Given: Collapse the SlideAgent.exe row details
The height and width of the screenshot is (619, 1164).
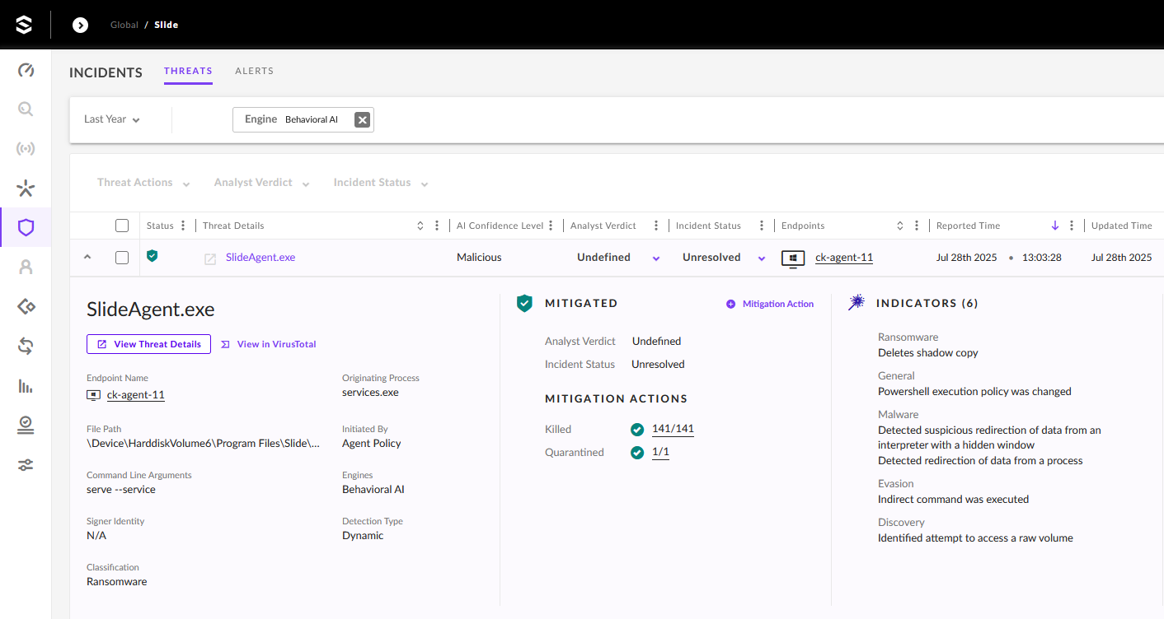Looking at the screenshot, I should 87,258.
